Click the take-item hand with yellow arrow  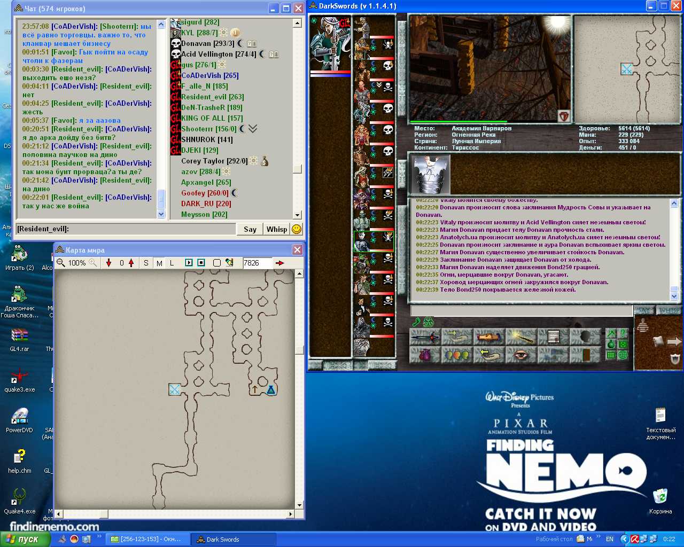(489, 355)
